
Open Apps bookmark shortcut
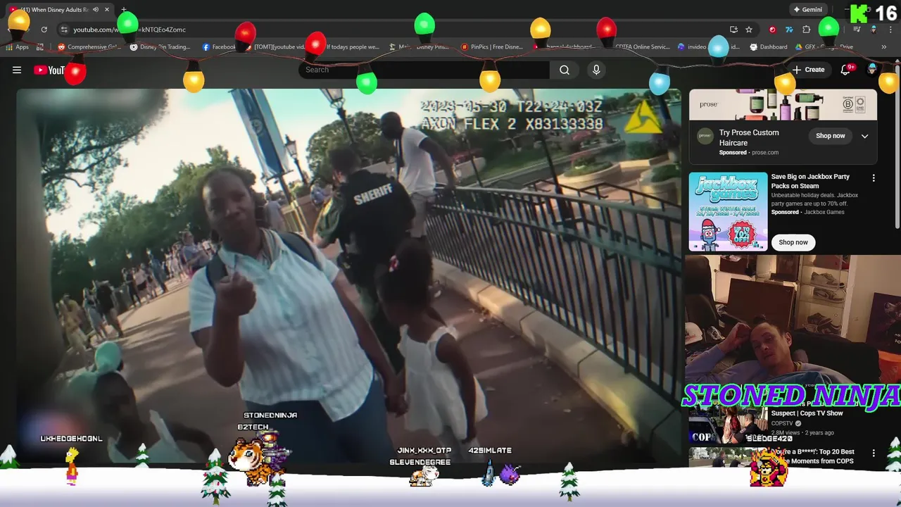(17, 47)
